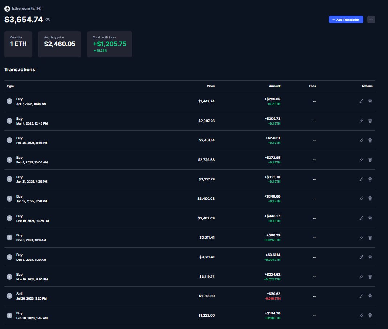
Task: Edit the Jul 20, 2023 sell transaction
Action: 361,296
